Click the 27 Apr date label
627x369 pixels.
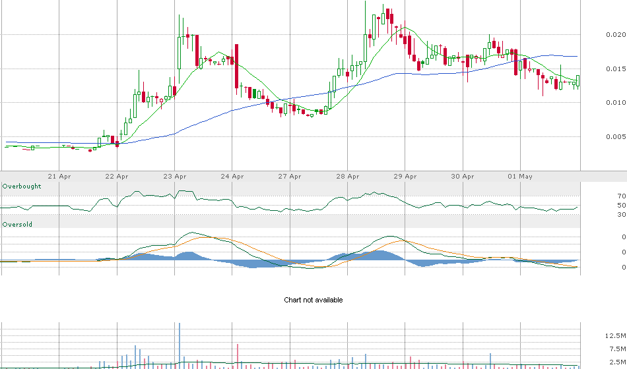tap(290, 176)
